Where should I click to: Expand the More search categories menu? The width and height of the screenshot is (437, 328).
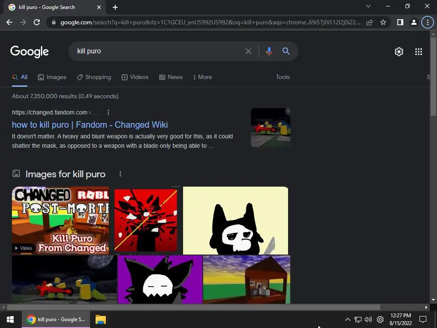tap(203, 77)
